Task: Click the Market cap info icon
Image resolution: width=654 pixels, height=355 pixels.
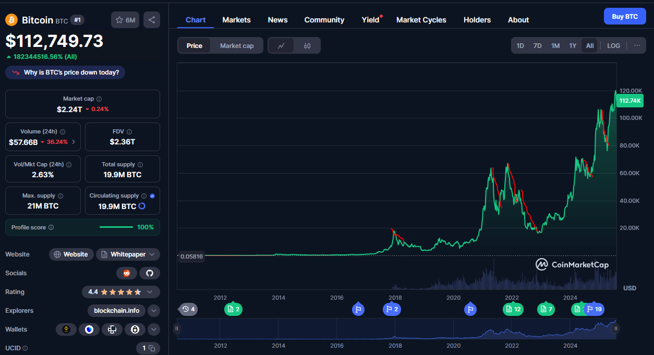Action: point(99,99)
